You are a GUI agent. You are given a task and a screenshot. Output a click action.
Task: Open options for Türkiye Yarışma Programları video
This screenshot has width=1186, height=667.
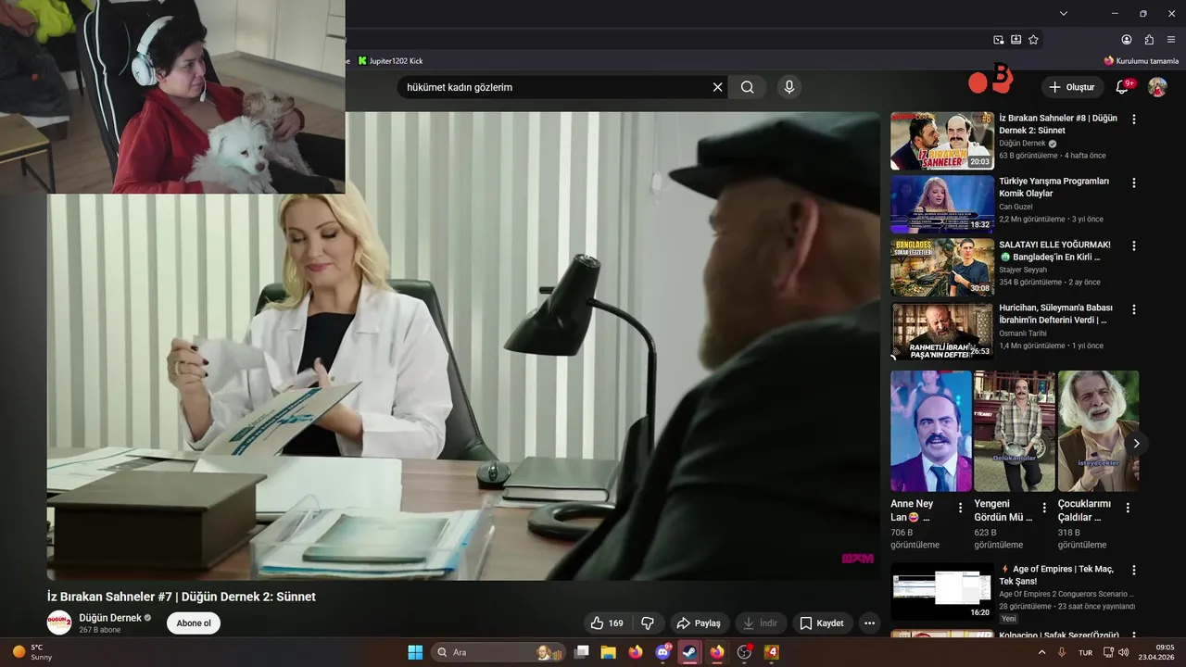(x=1134, y=182)
